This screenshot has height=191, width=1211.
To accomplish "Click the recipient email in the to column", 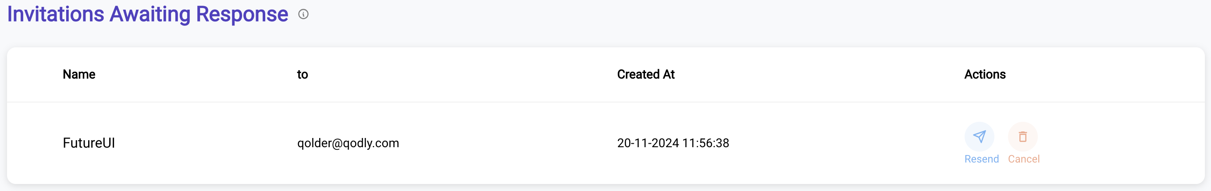I will (348, 143).
